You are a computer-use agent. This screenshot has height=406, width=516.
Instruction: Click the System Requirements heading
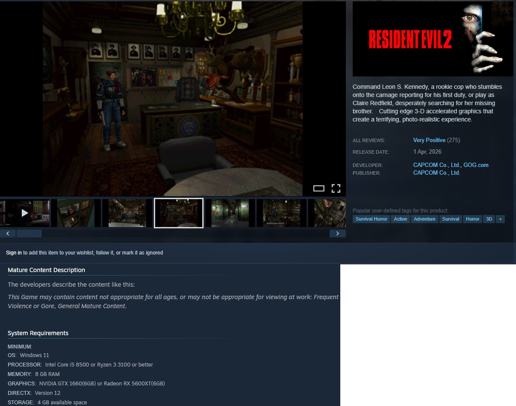pyautogui.click(x=38, y=333)
